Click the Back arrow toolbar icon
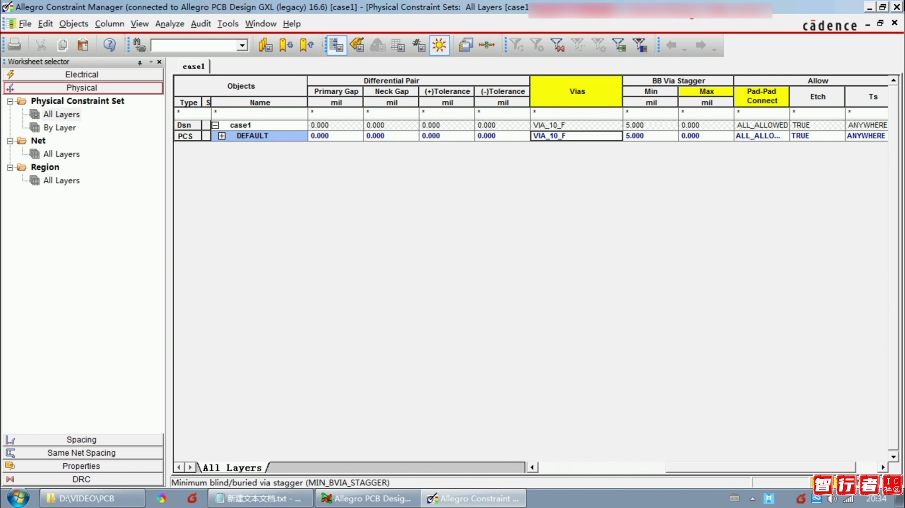905x508 pixels. pyautogui.click(x=672, y=45)
